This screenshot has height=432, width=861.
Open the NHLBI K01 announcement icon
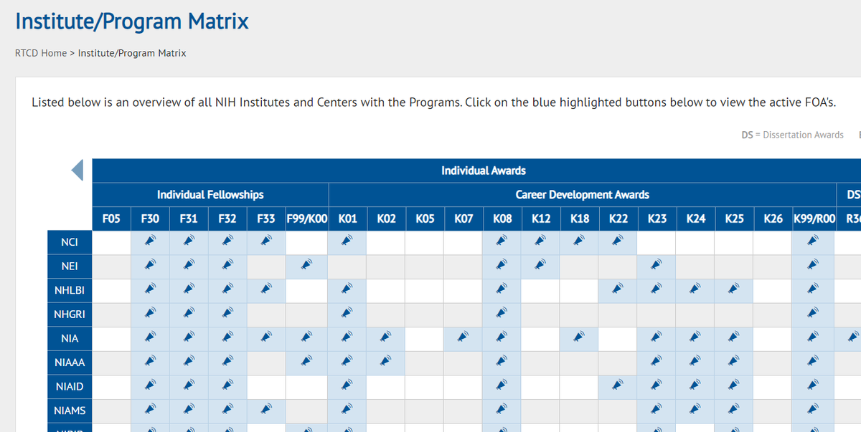pos(346,290)
